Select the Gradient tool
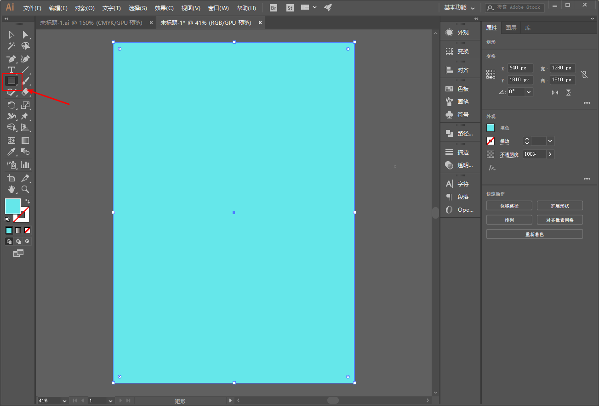Screen dimensions: 599x406 [26, 141]
